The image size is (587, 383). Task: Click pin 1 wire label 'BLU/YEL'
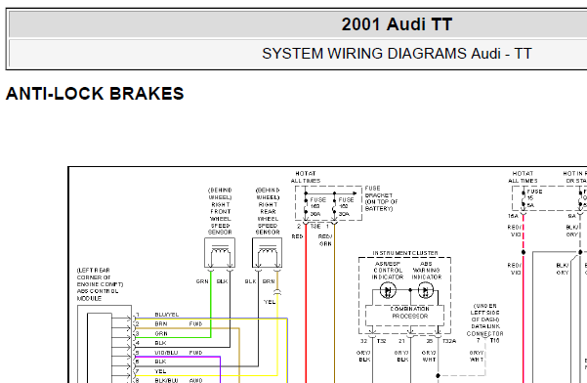click(x=167, y=315)
